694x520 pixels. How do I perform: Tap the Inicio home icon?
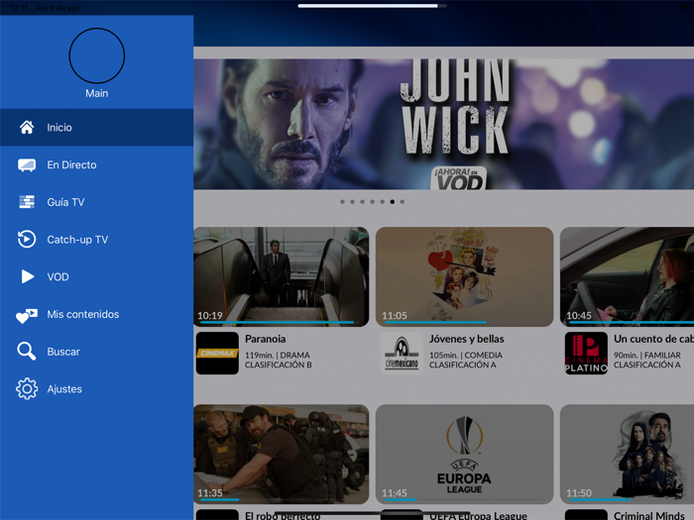click(x=27, y=128)
